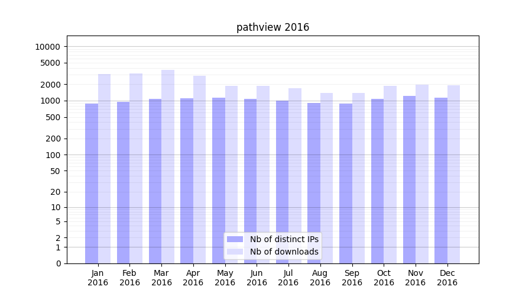Select the Mar 2016 downloads bar

pos(168,166)
